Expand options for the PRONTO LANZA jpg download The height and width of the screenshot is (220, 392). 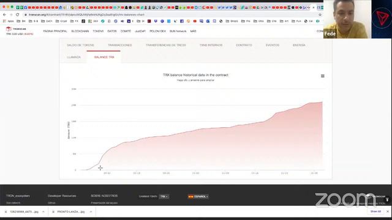pyautogui.click(x=91, y=212)
